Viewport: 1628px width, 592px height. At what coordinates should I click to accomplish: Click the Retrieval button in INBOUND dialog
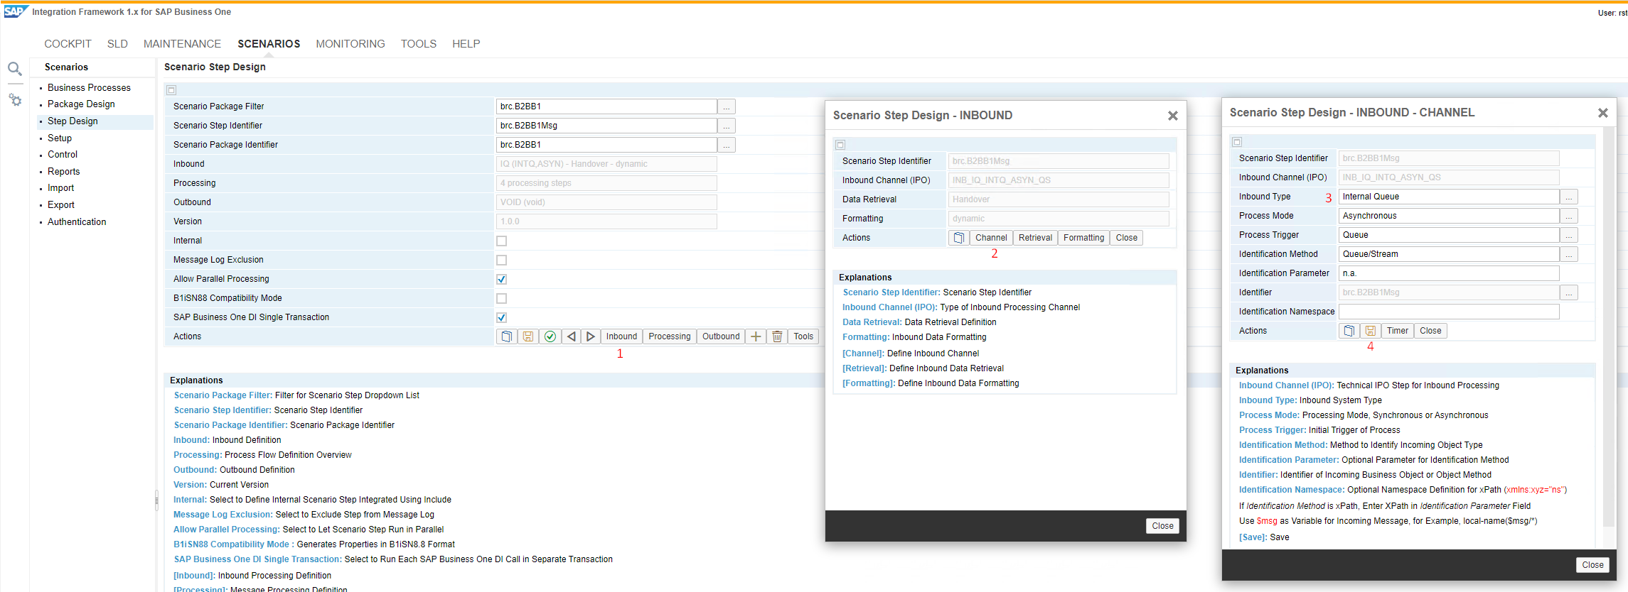pos(1035,238)
